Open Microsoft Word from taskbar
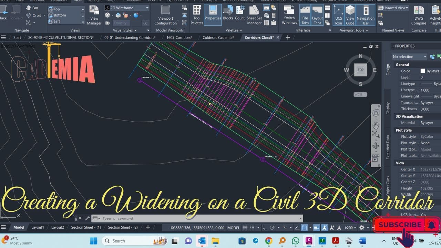This screenshot has width=441, height=248. tap(362, 241)
